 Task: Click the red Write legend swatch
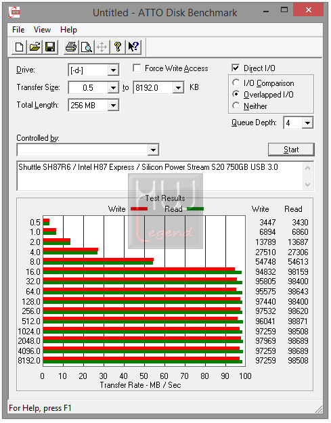coord(139,209)
